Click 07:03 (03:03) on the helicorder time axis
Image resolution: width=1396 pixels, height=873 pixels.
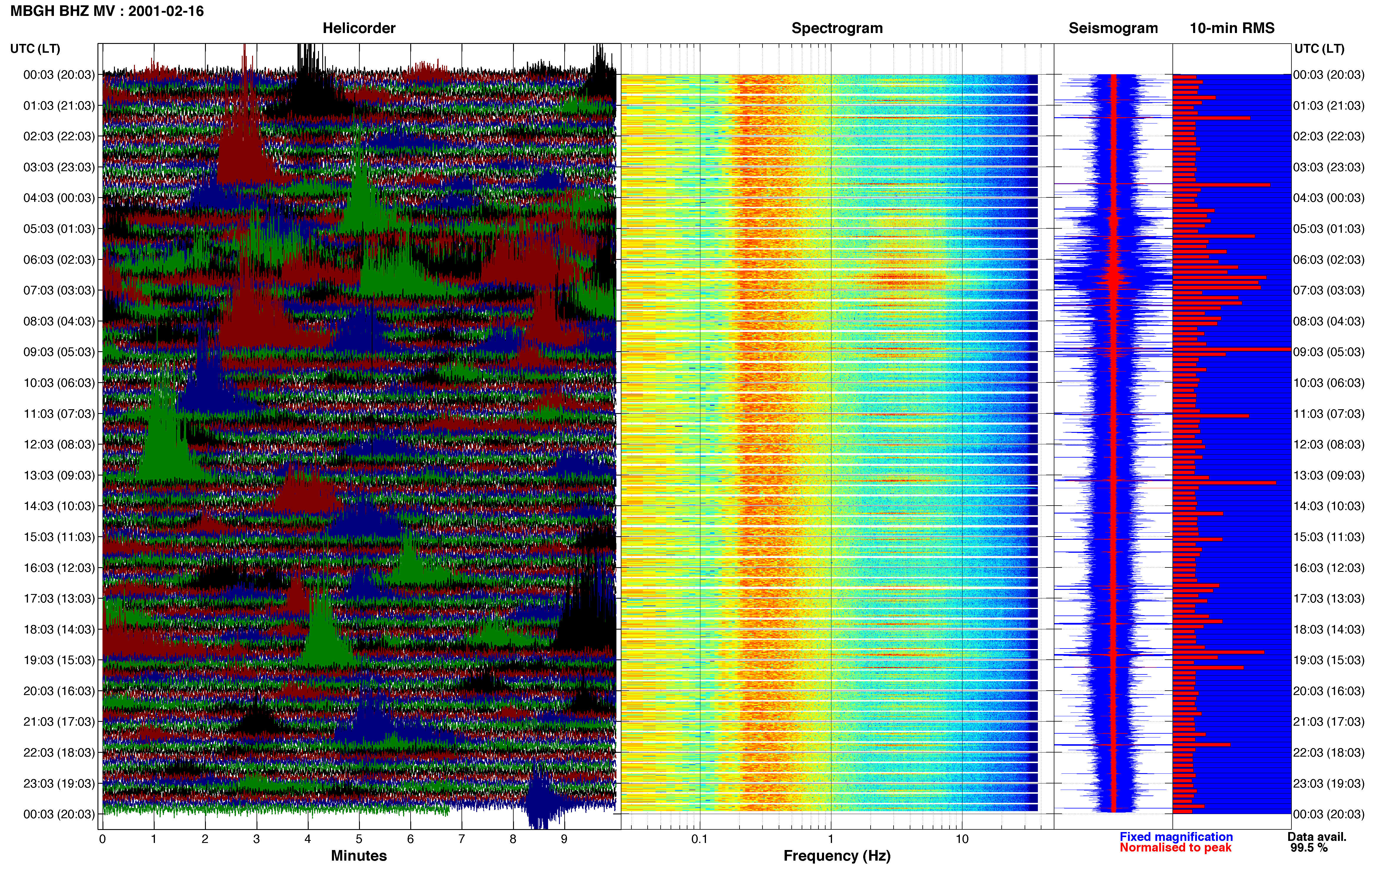[59, 291]
